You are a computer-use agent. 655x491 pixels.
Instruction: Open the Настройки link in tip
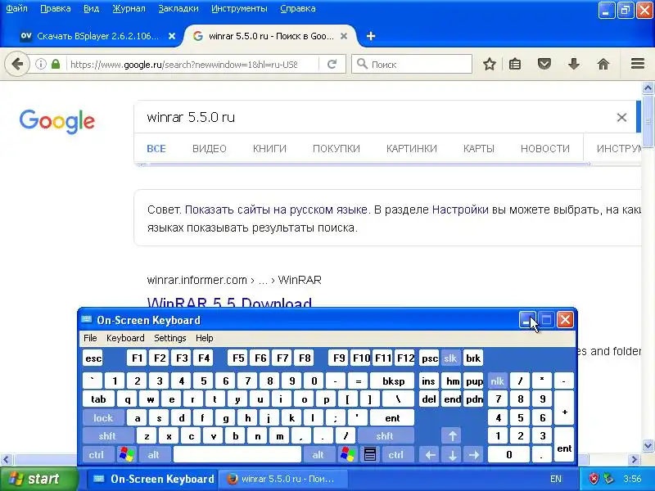coord(460,209)
